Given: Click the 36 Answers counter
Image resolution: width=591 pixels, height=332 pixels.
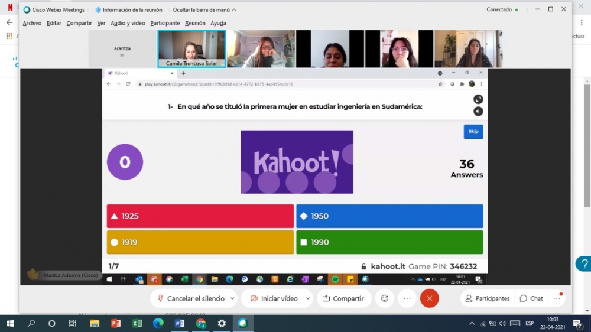Looking at the screenshot, I should click(x=467, y=168).
